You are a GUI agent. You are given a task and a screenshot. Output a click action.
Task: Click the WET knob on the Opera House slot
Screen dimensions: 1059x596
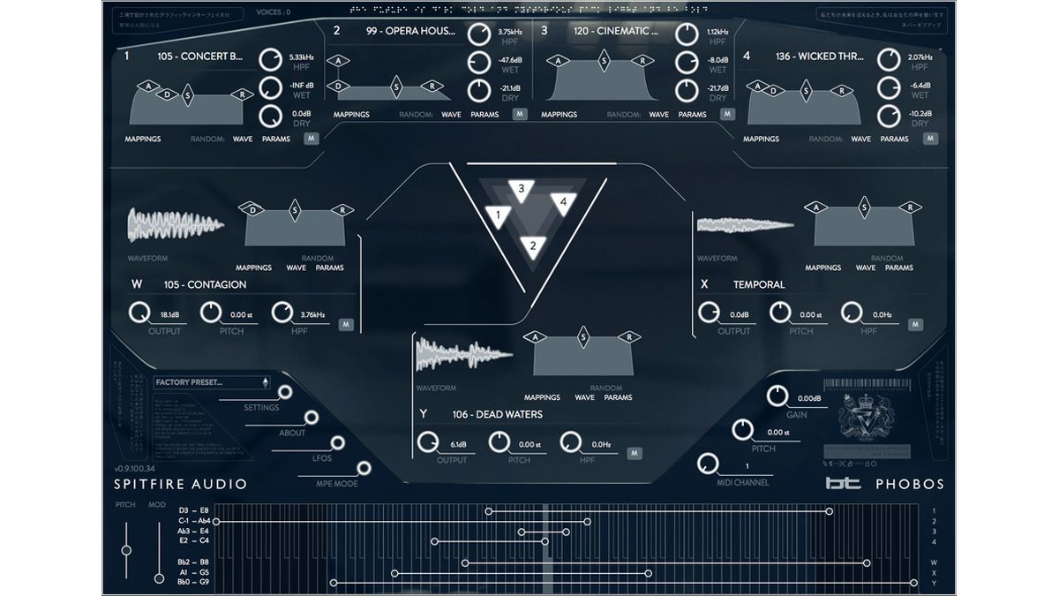pos(480,61)
